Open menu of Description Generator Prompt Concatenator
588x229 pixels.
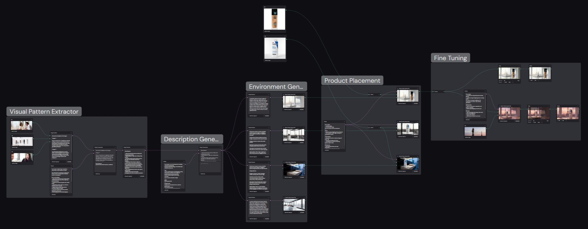click(x=220, y=147)
